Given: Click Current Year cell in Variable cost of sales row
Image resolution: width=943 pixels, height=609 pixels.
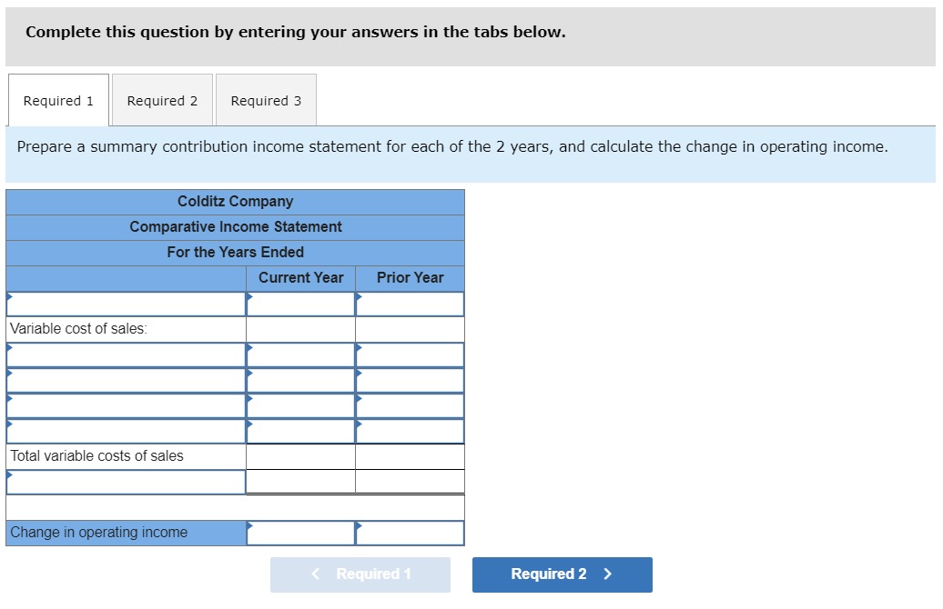Looking at the screenshot, I should (300, 329).
